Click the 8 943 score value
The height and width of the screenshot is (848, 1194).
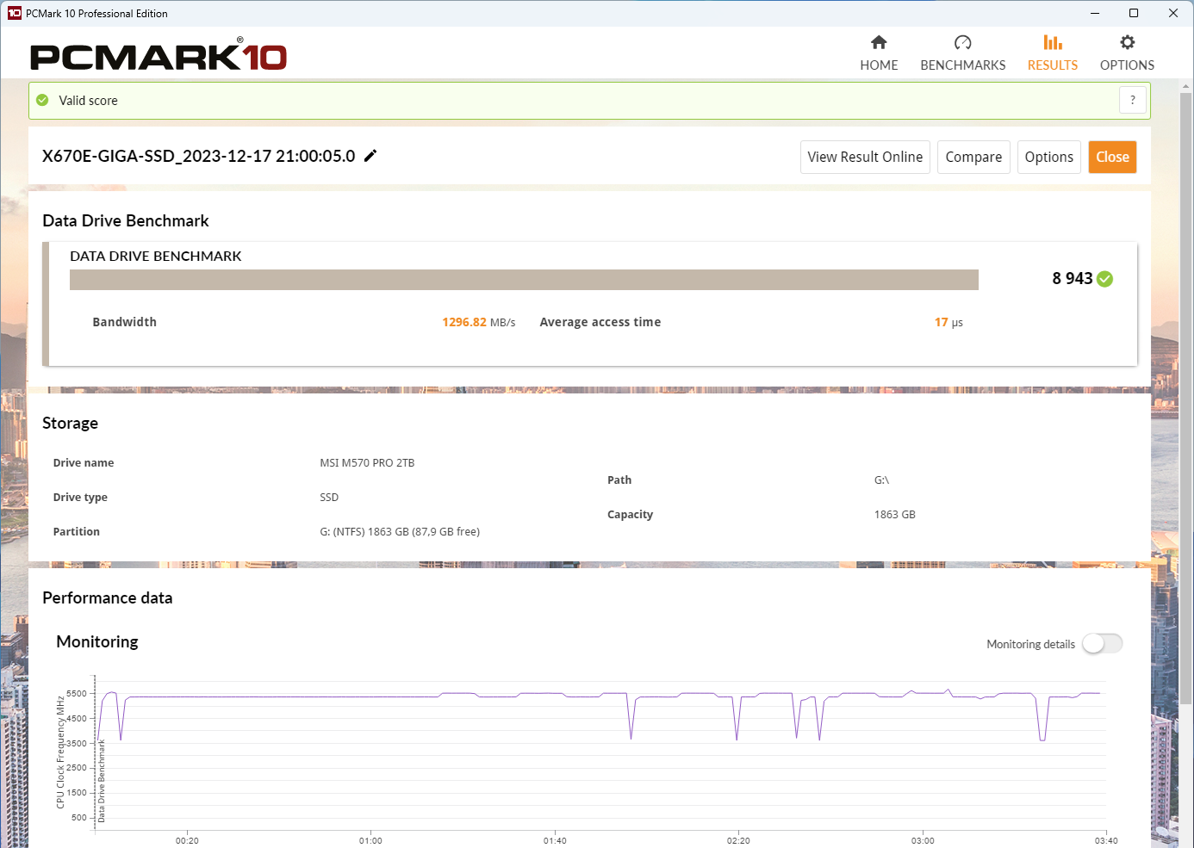click(1073, 278)
